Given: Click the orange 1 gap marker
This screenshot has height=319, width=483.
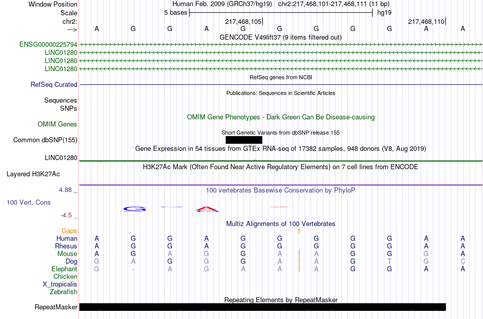Looking at the screenshot, I should coord(298,231).
